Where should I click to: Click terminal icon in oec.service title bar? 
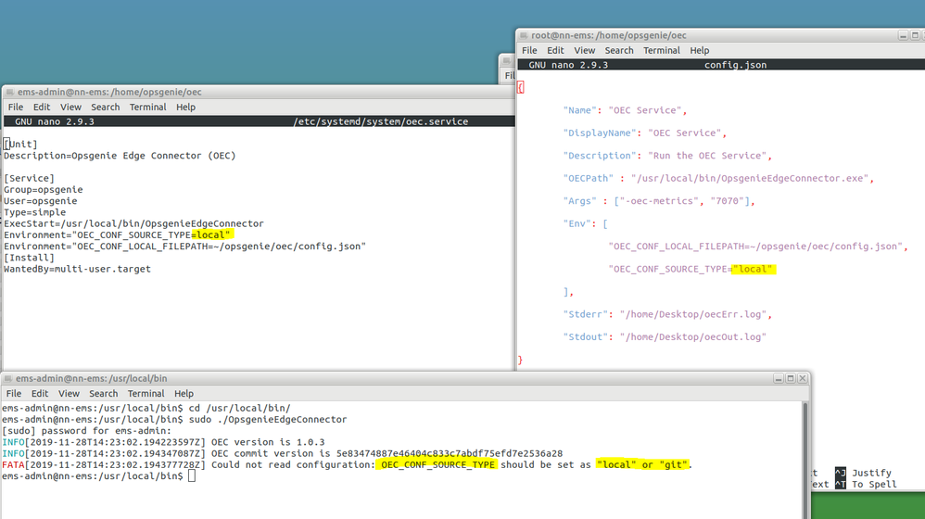click(10, 92)
